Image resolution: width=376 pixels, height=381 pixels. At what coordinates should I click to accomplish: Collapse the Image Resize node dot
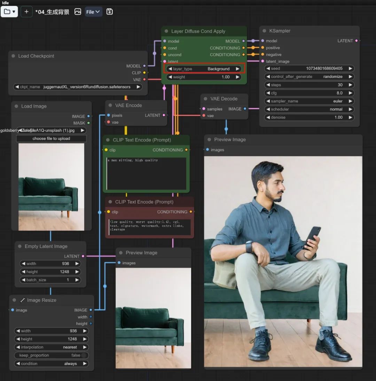tap(14, 300)
